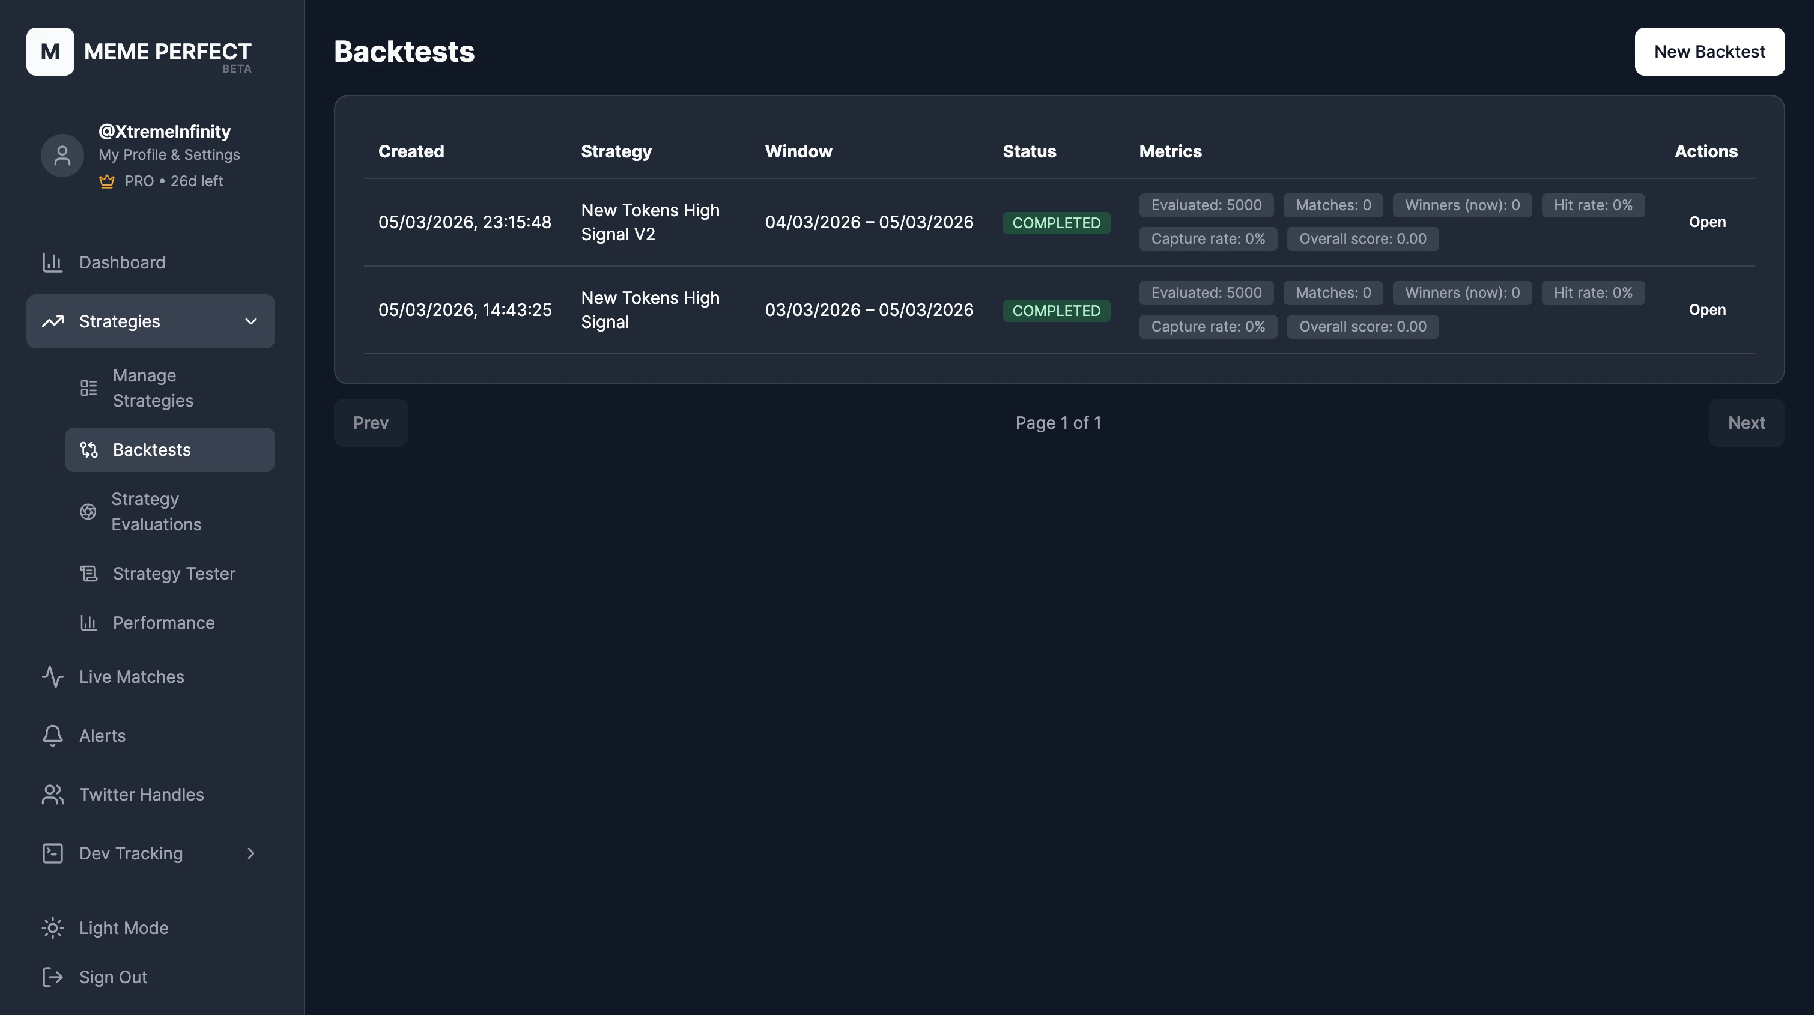
Task: Open Live Matches via the waveform icon
Action: point(53,676)
